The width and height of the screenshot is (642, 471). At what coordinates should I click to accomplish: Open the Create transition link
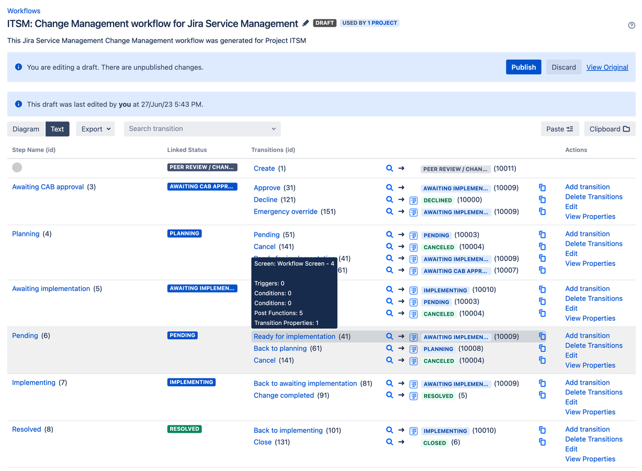[x=264, y=169]
